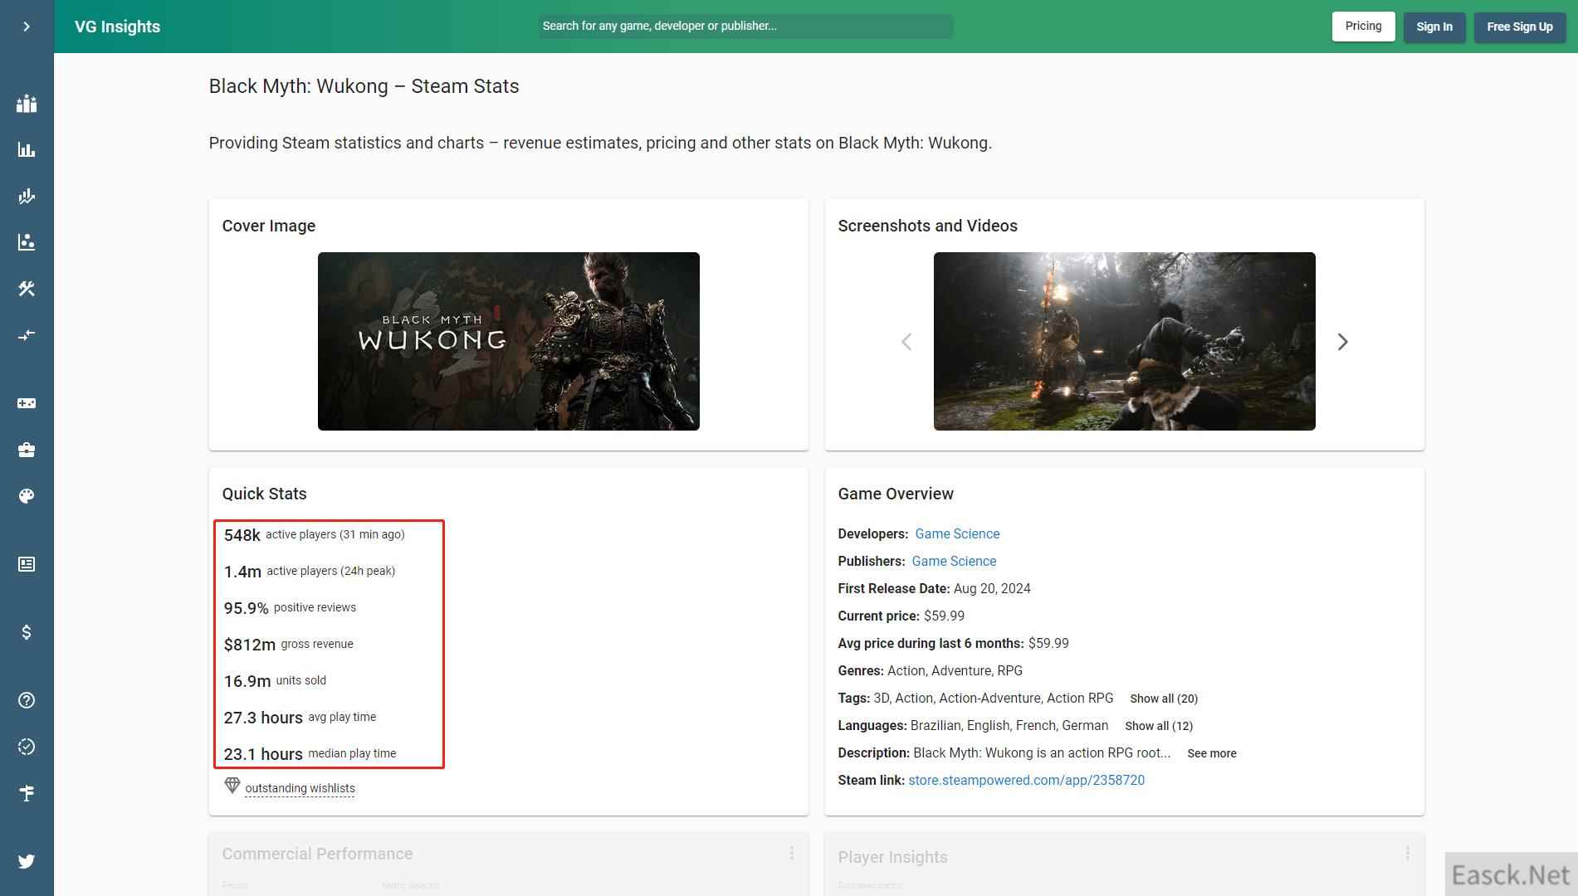
Task: Open the store.steampowered.com app link
Action: 1026,780
